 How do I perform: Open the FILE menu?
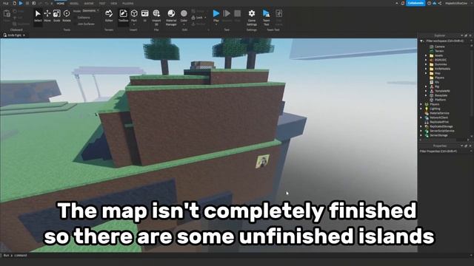coord(5,3)
